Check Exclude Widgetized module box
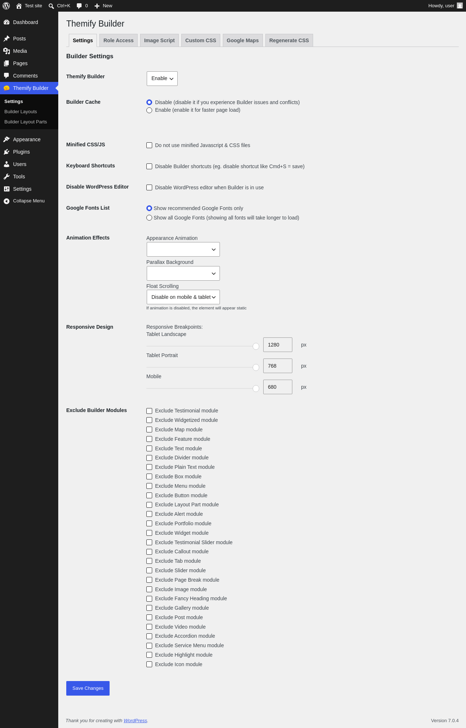Screen dimensions: 466x728 pos(149,420)
